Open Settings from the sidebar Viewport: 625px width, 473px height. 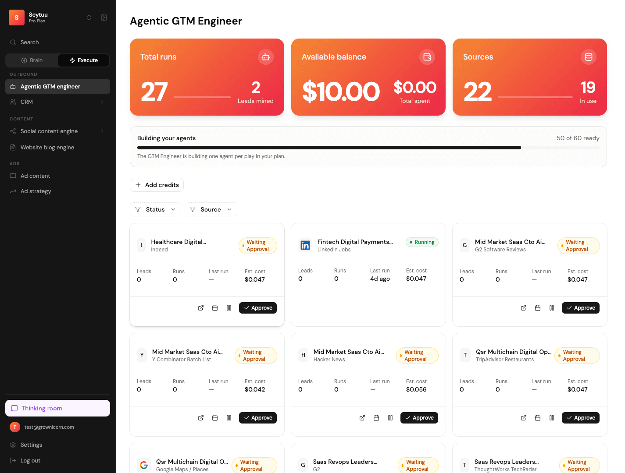tap(57, 445)
